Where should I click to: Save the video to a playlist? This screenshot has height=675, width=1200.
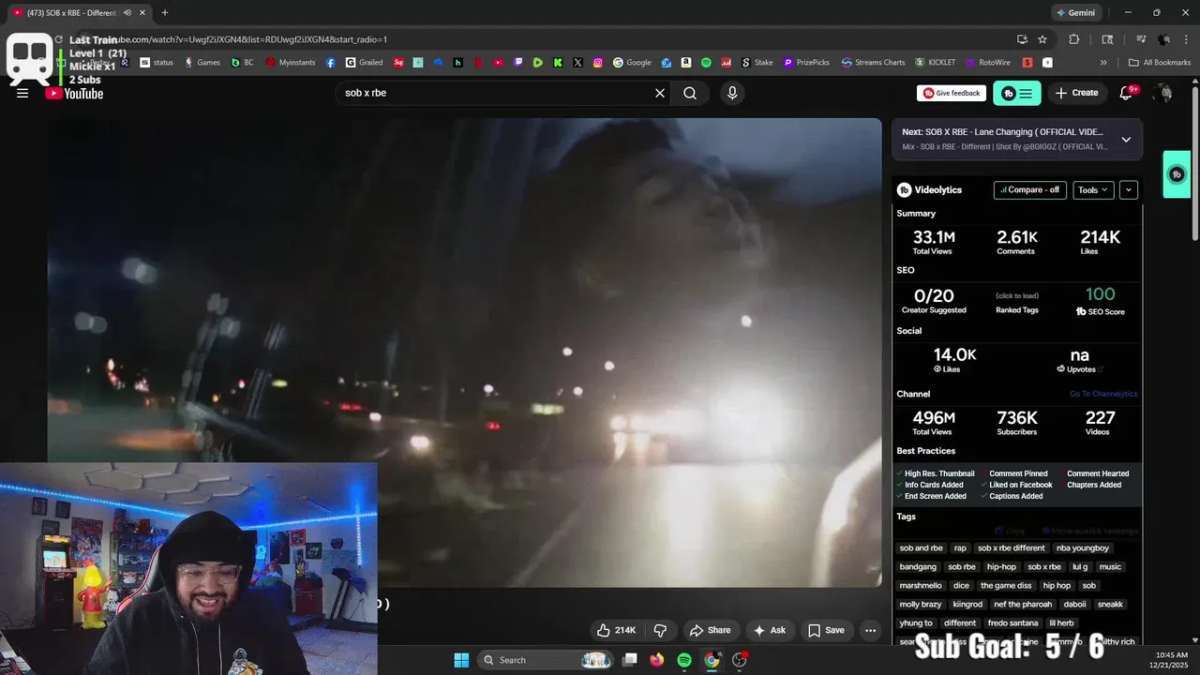pyautogui.click(x=826, y=630)
